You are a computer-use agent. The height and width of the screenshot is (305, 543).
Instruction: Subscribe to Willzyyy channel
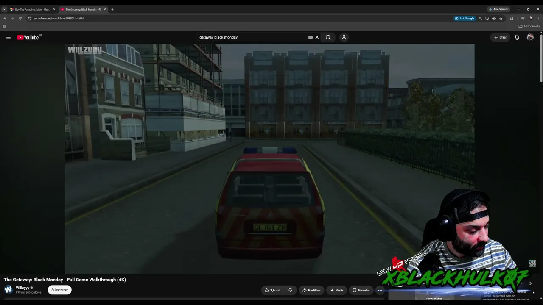click(x=59, y=290)
